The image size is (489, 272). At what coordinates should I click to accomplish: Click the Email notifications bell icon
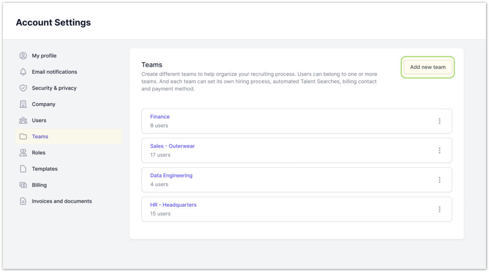tap(23, 72)
